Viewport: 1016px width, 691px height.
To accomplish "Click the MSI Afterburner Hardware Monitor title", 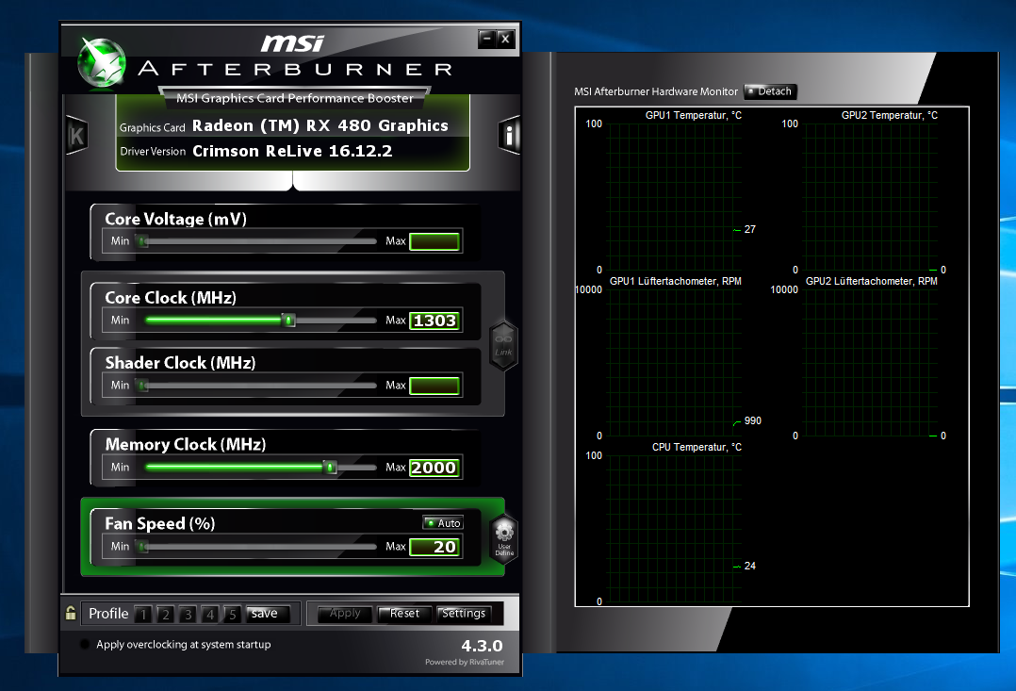I will 656,91.
